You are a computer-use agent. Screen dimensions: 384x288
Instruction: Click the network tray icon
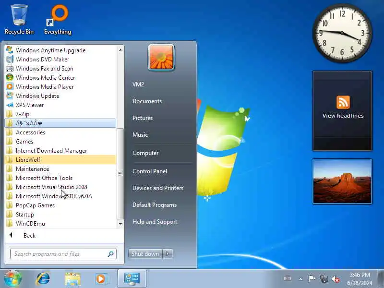[324, 279]
